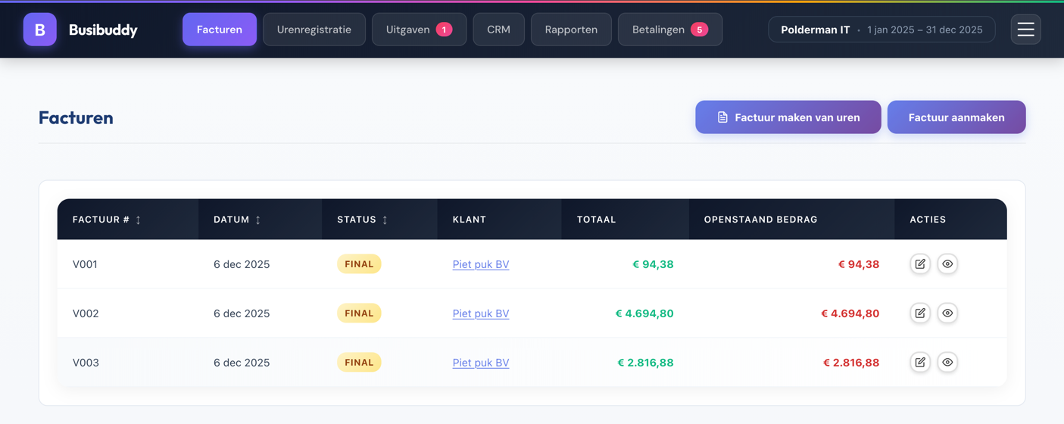Sort invoices by Status column
1064x424 pixels.
coord(362,220)
